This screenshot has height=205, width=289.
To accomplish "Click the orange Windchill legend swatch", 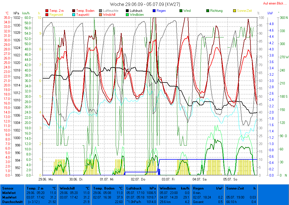I will point(101,15).
